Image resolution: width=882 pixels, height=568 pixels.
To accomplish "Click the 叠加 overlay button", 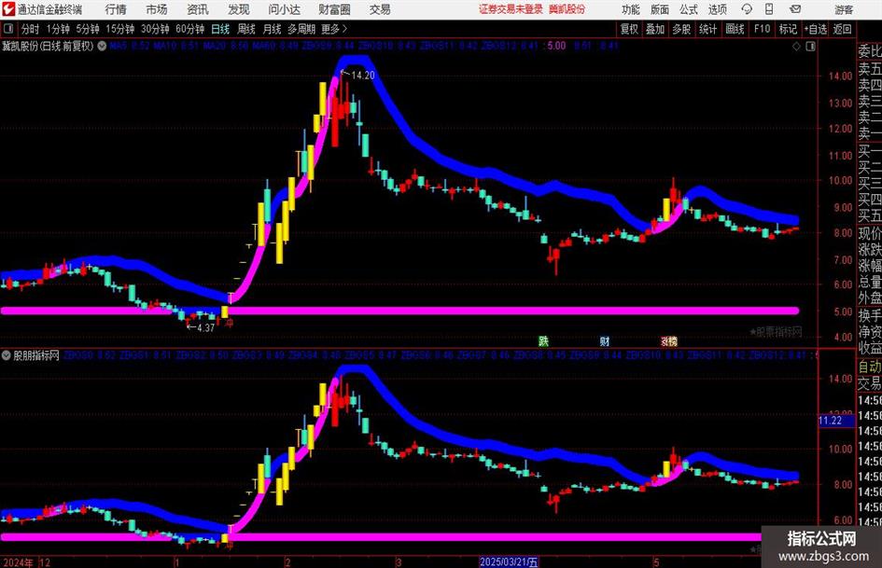I will click(x=655, y=29).
